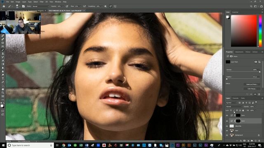Click the search icon at top right

coord(251,7)
